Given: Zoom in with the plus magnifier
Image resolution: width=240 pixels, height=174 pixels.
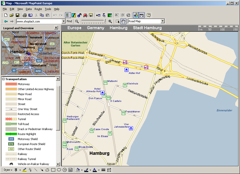Looking at the screenshot, I should [x=110, y=21].
